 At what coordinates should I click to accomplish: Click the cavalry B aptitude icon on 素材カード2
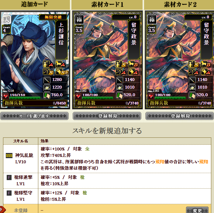click(x=205, y=64)
